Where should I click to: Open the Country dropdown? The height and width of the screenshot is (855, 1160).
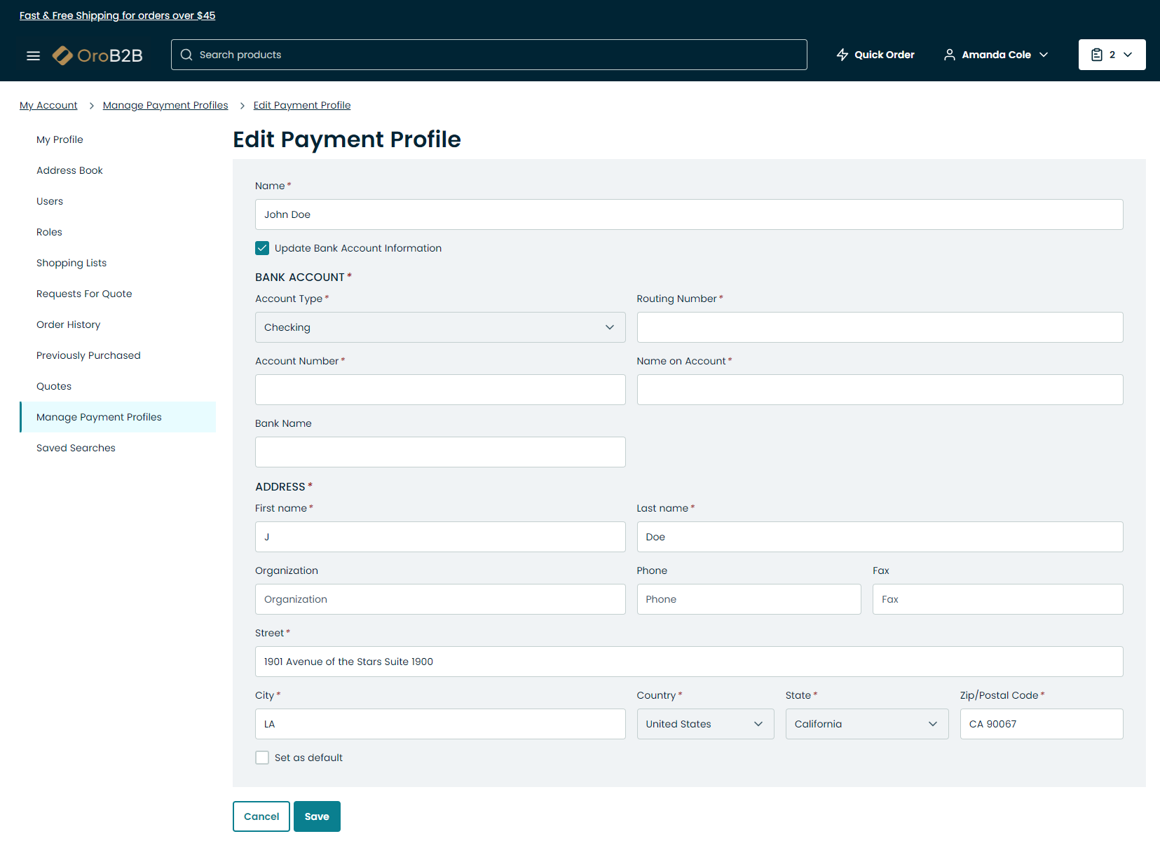point(704,724)
